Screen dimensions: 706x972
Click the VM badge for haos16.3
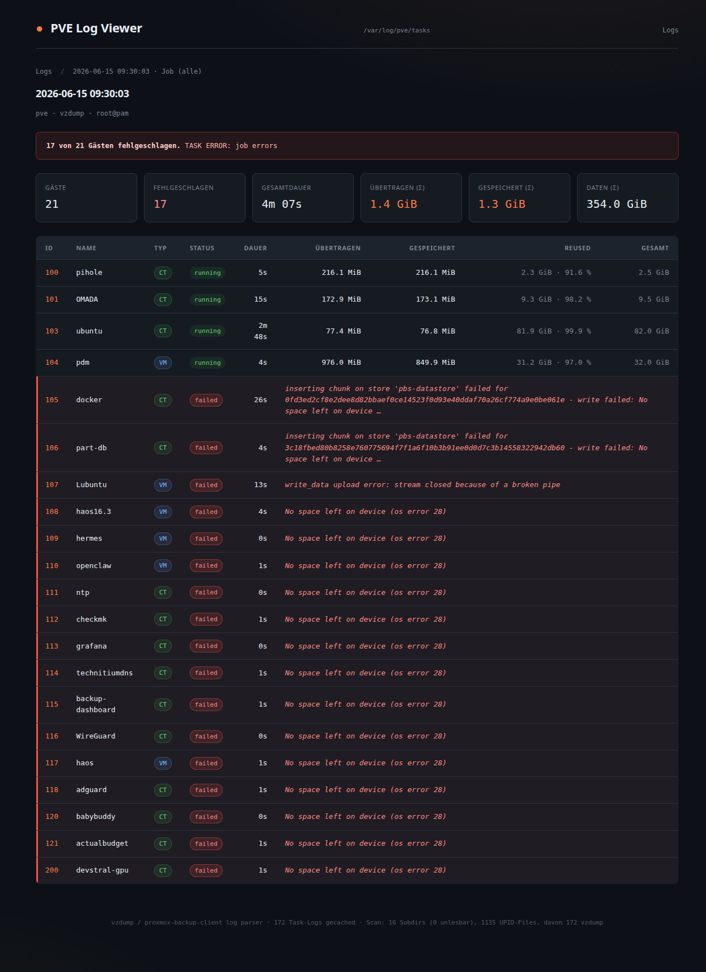(163, 512)
